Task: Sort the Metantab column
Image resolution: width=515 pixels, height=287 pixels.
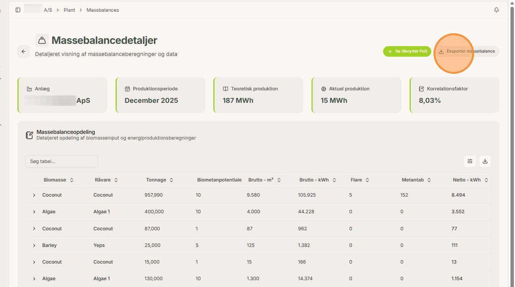Action: (416, 180)
